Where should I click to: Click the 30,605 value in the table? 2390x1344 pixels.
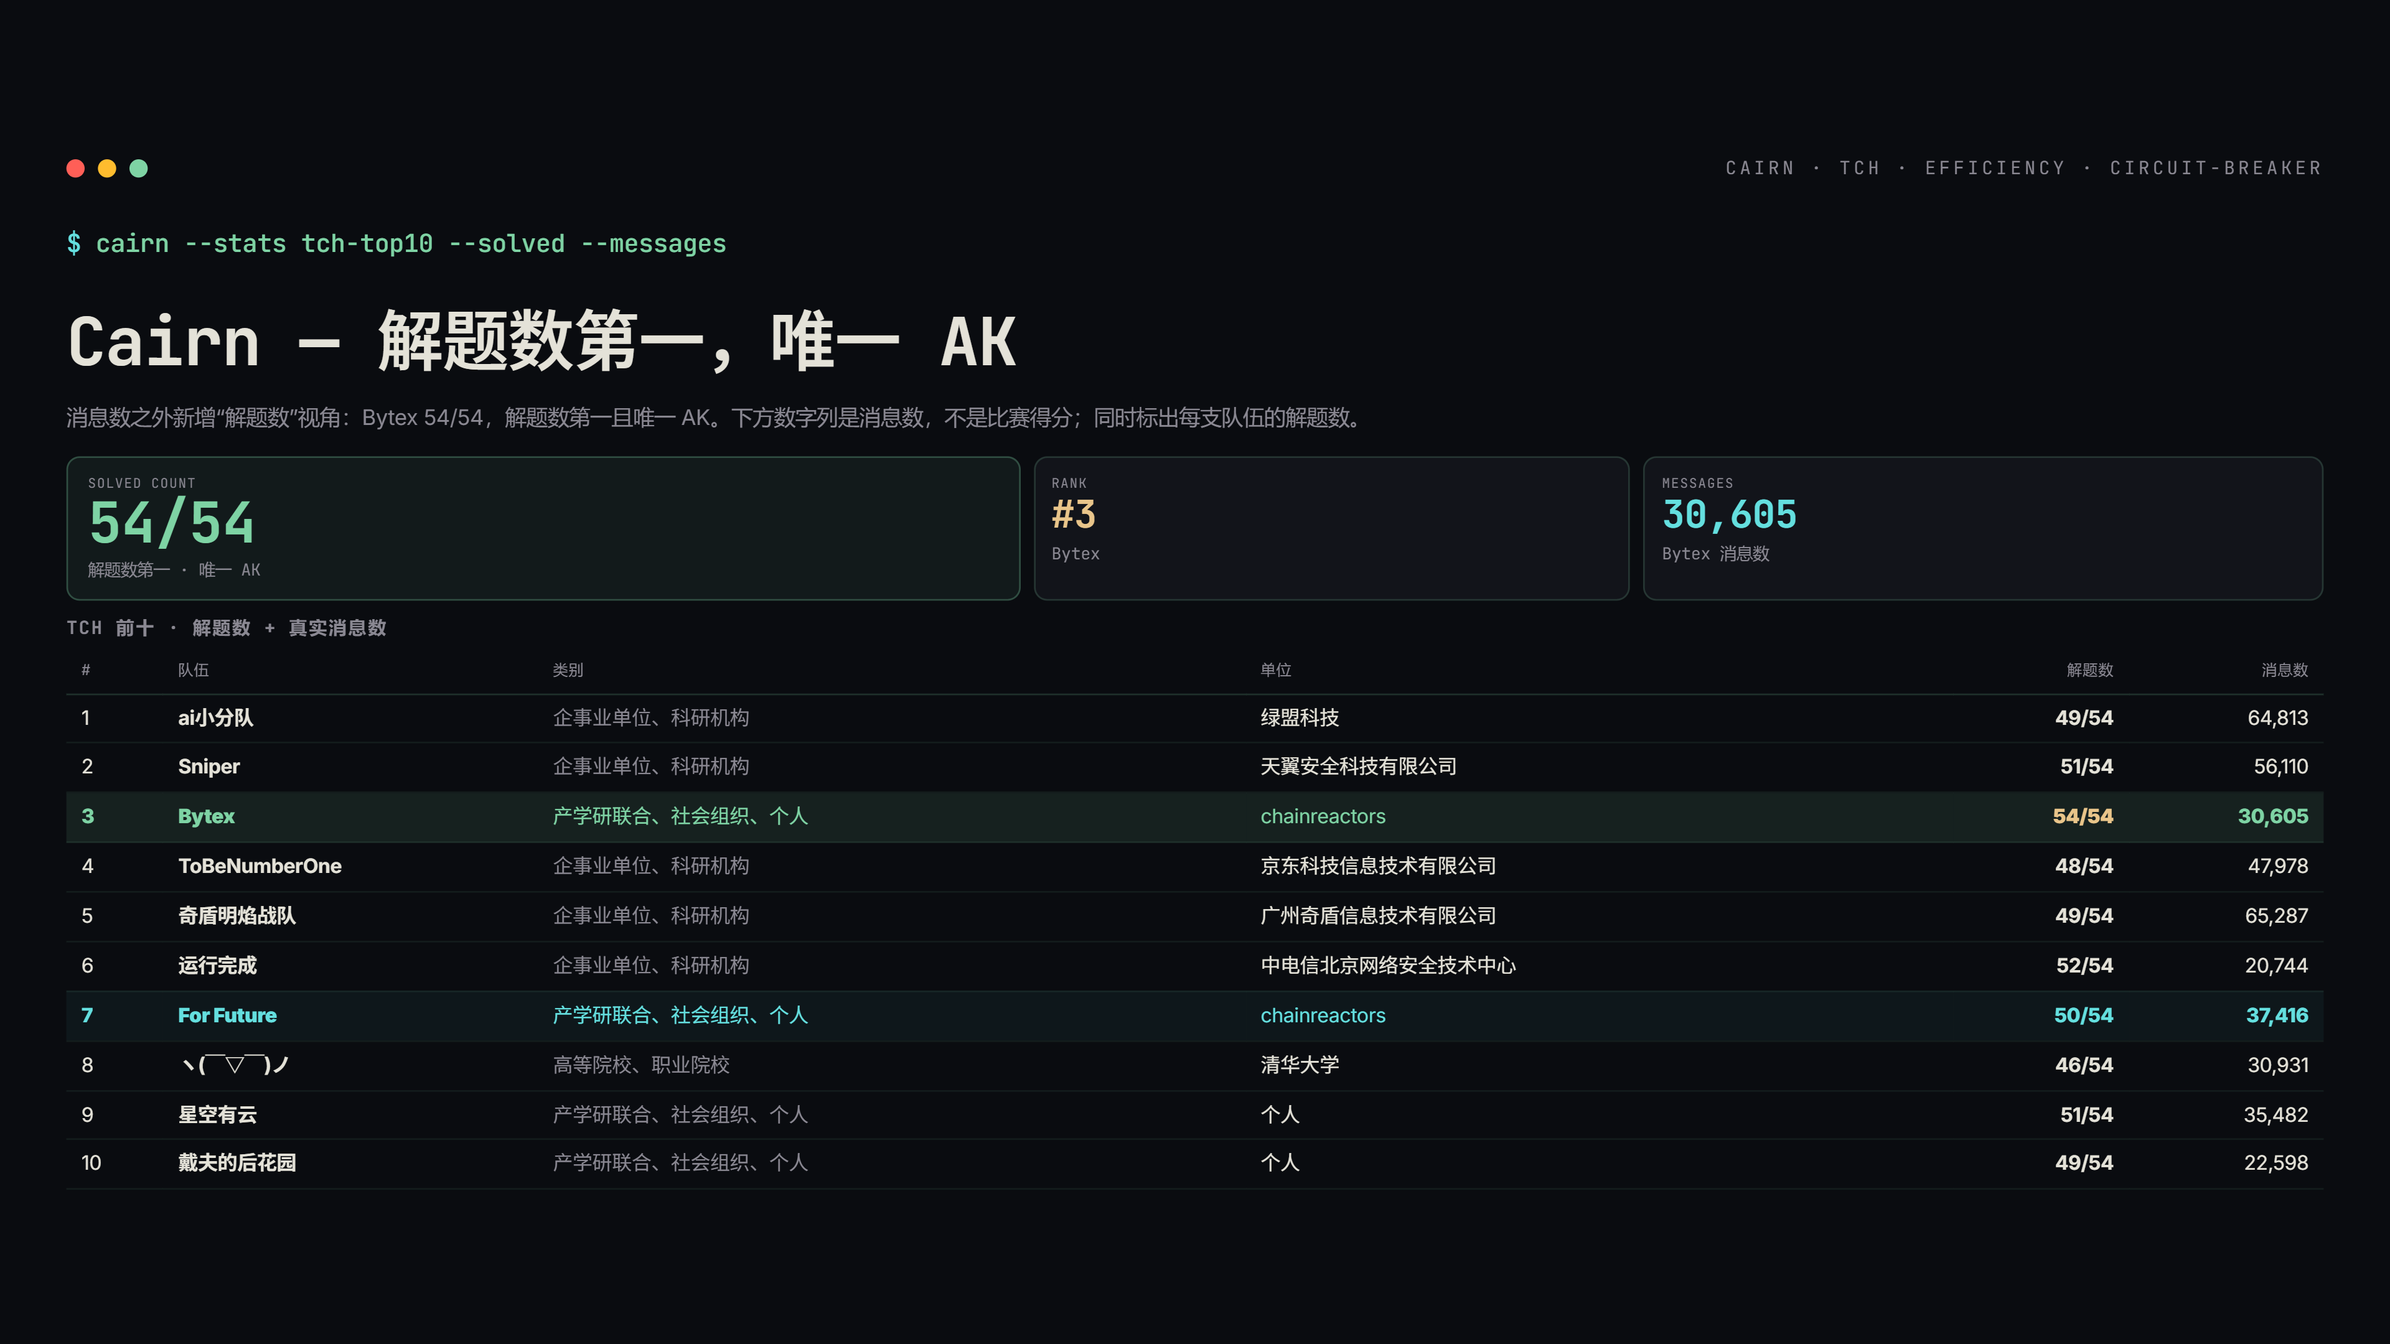pyautogui.click(x=2273, y=816)
